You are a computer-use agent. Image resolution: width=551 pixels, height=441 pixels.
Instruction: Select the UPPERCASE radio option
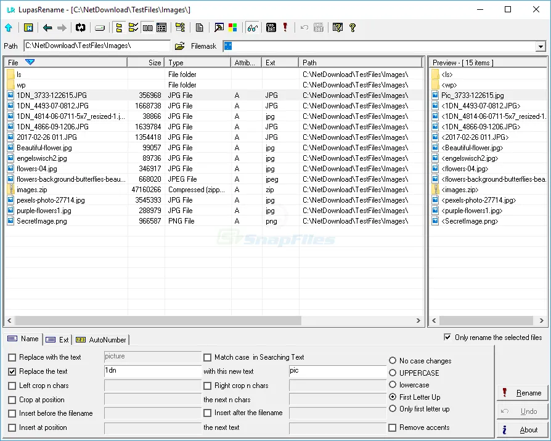[x=393, y=373]
